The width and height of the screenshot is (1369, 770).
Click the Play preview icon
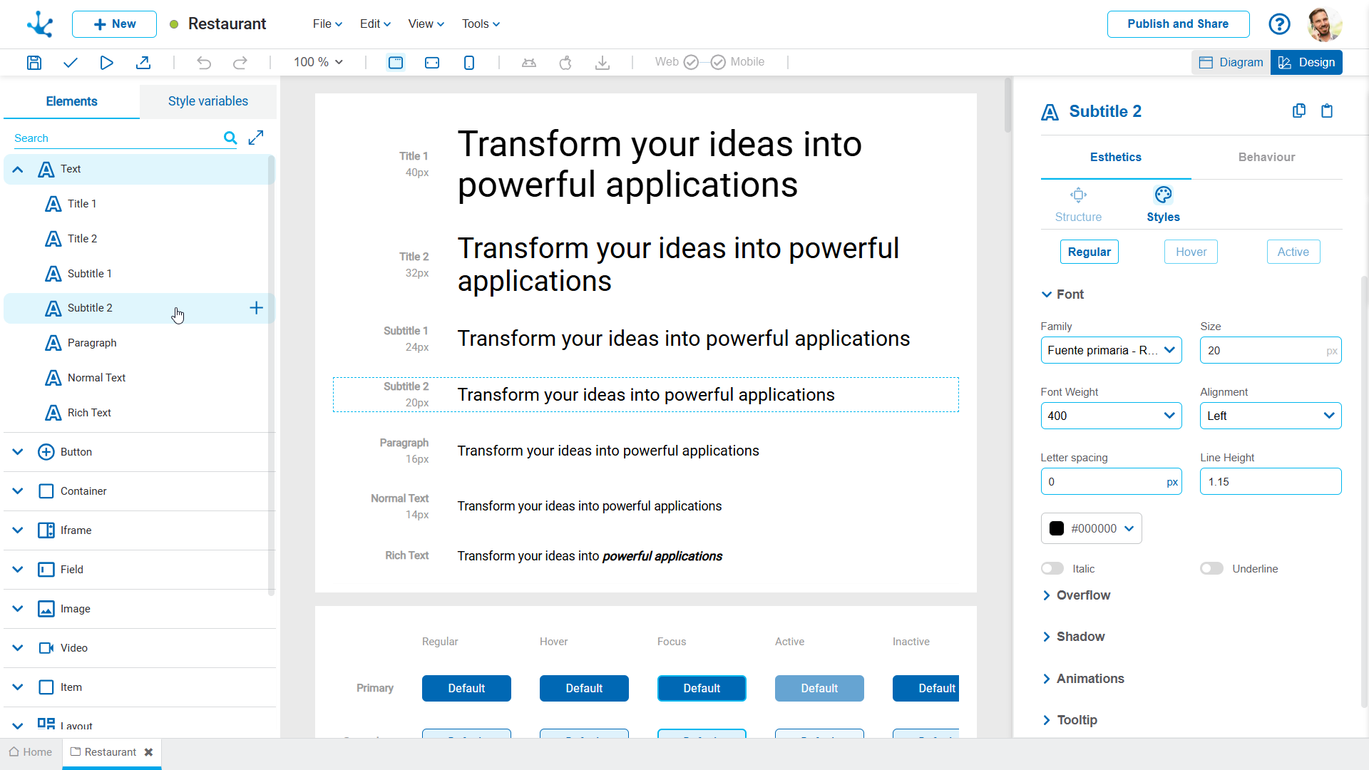(x=106, y=63)
